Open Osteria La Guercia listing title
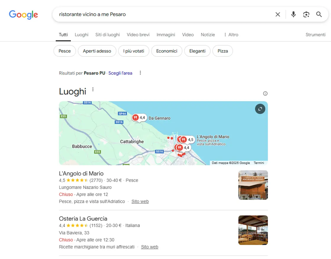331x259 pixels. (83, 218)
